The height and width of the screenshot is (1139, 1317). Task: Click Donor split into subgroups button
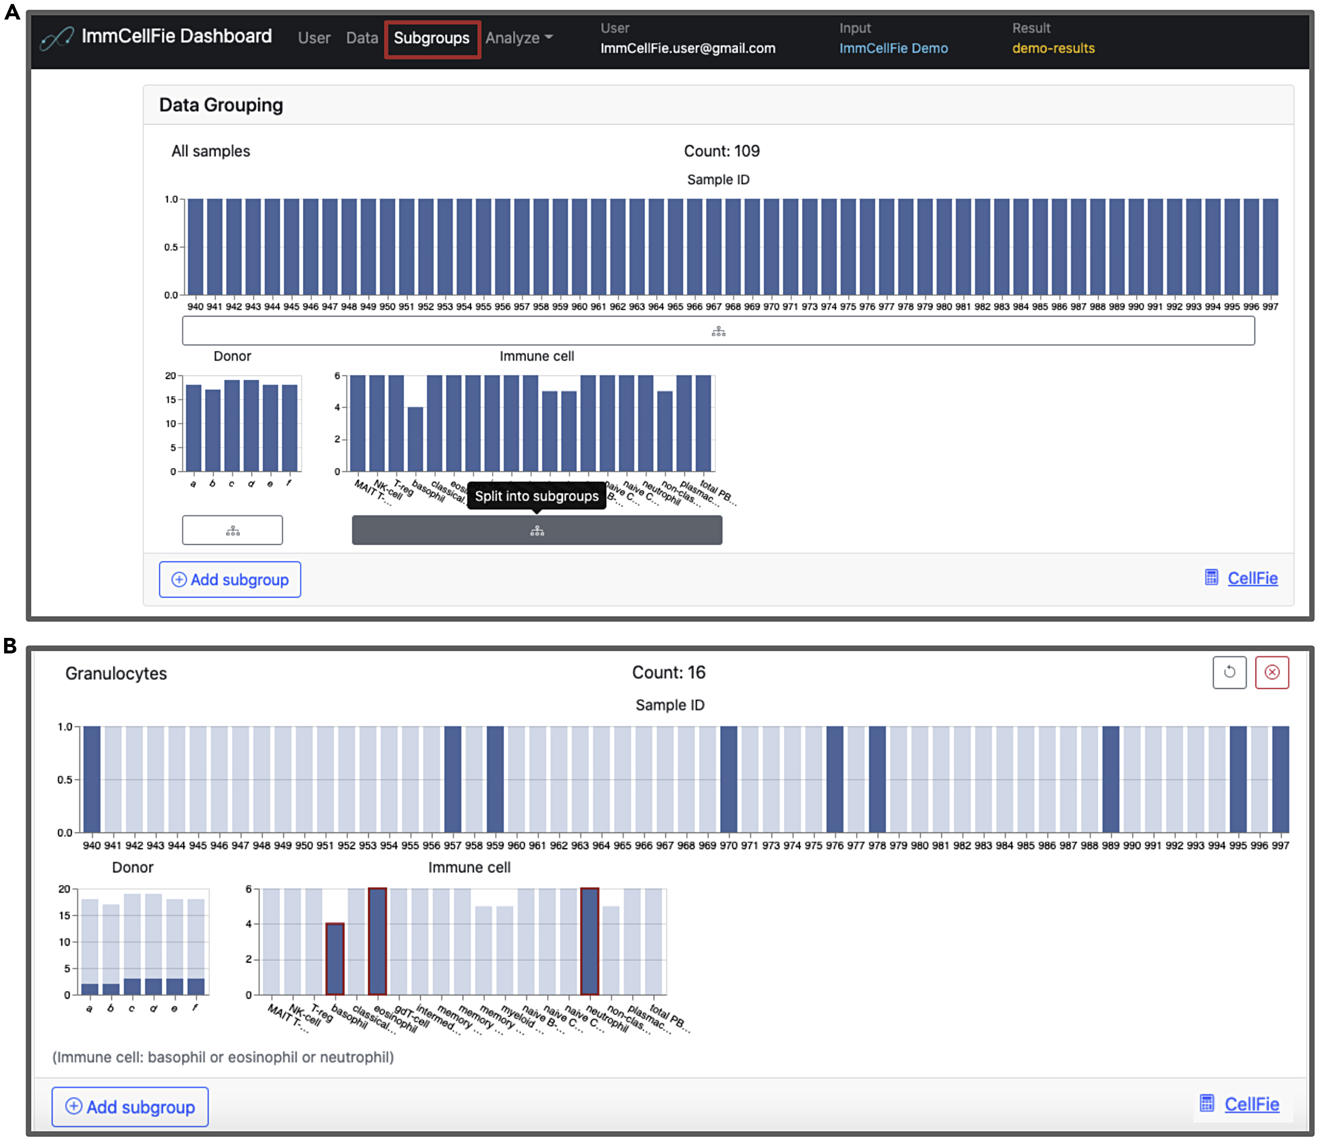[232, 530]
